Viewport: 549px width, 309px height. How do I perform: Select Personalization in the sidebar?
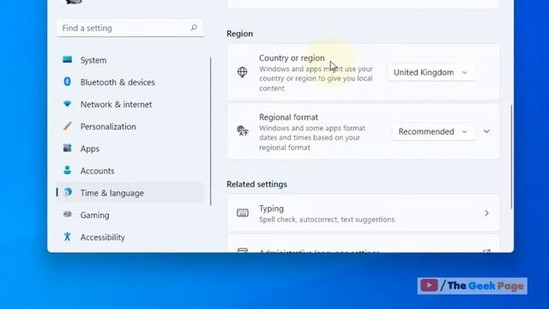point(130,126)
